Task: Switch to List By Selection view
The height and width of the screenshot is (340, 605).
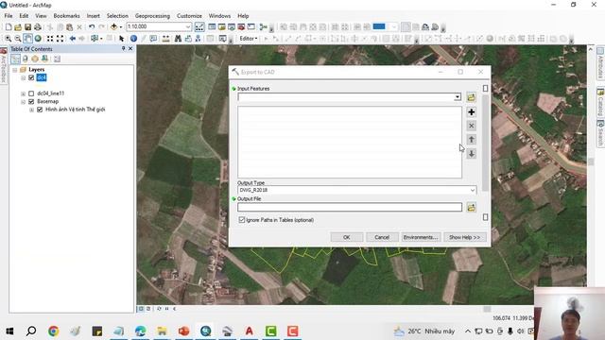Action: pos(44,59)
